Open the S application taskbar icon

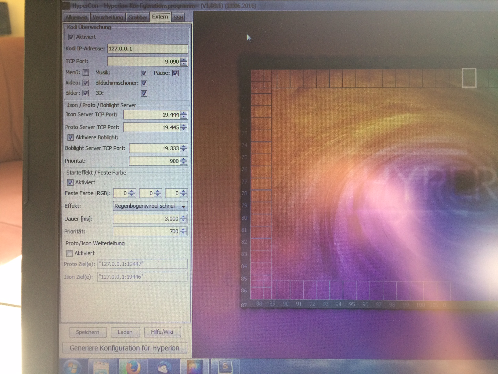tap(225, 367)
